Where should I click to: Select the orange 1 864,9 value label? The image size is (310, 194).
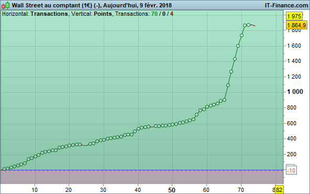pos(296,25)
